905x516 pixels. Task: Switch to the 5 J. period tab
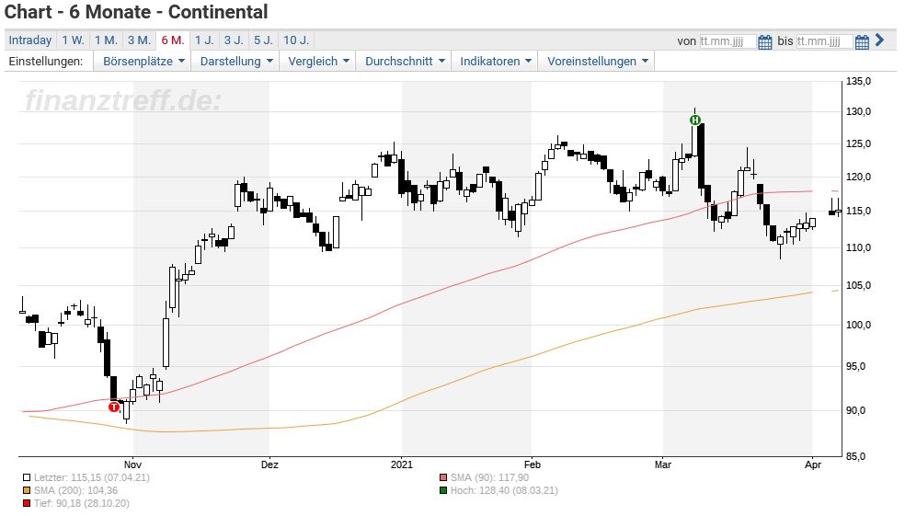[263, 40]
